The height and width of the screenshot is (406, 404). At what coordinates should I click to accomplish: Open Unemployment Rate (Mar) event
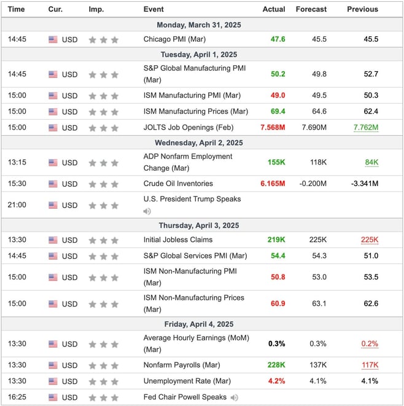[x=187, y=381]
